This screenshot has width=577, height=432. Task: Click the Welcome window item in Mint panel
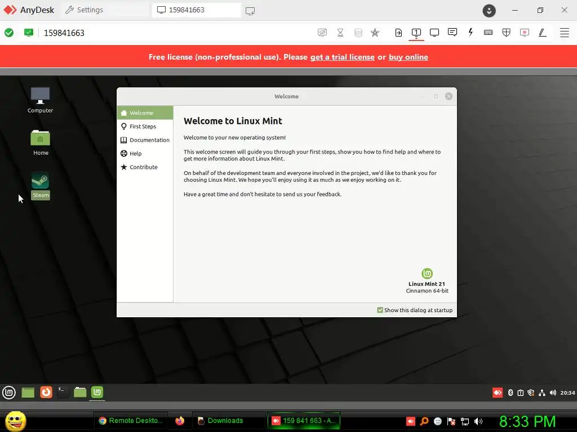(x=97, y=392)
